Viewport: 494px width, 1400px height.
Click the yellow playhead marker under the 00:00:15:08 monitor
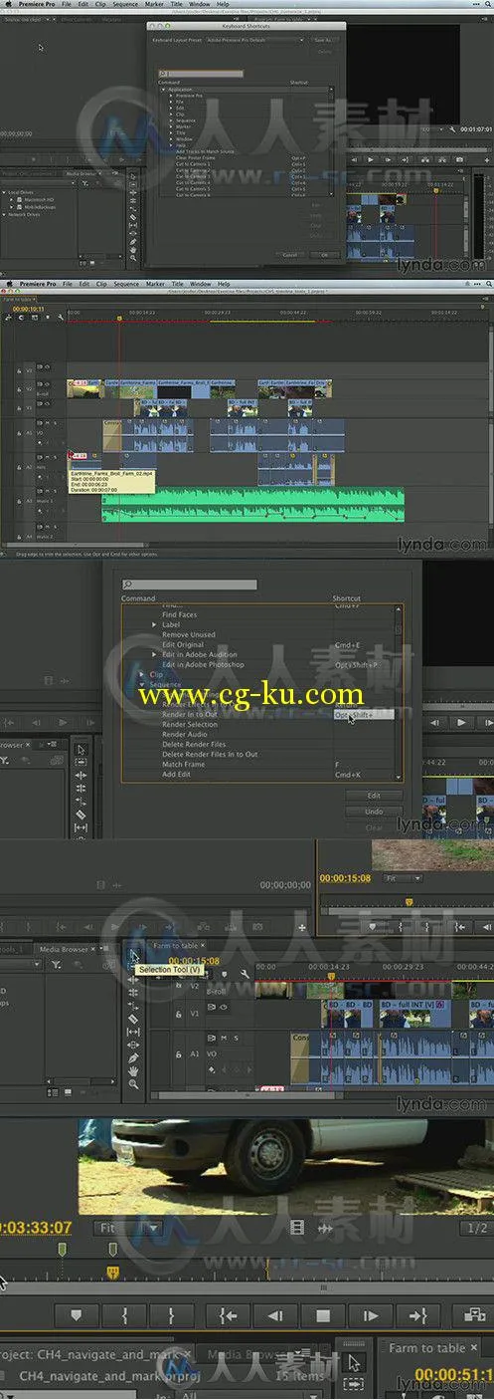[x=409, y=901]
